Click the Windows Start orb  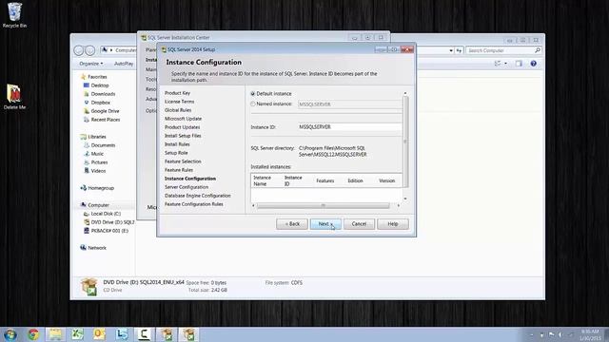tap(10, 334)
